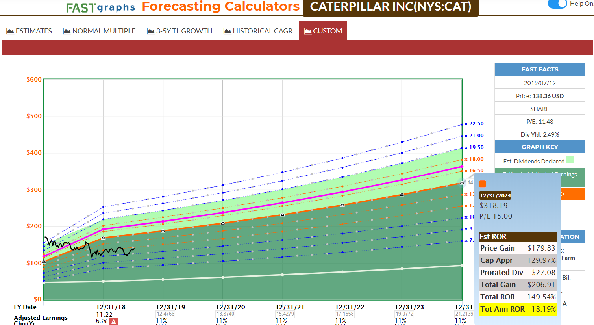This screenshot has height=325, width=594.
Task: Click the 17.1558 earnings field for 12/31/22
Action: point(345,314)
